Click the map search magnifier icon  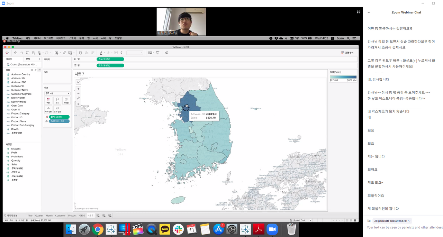coord(78,82)
